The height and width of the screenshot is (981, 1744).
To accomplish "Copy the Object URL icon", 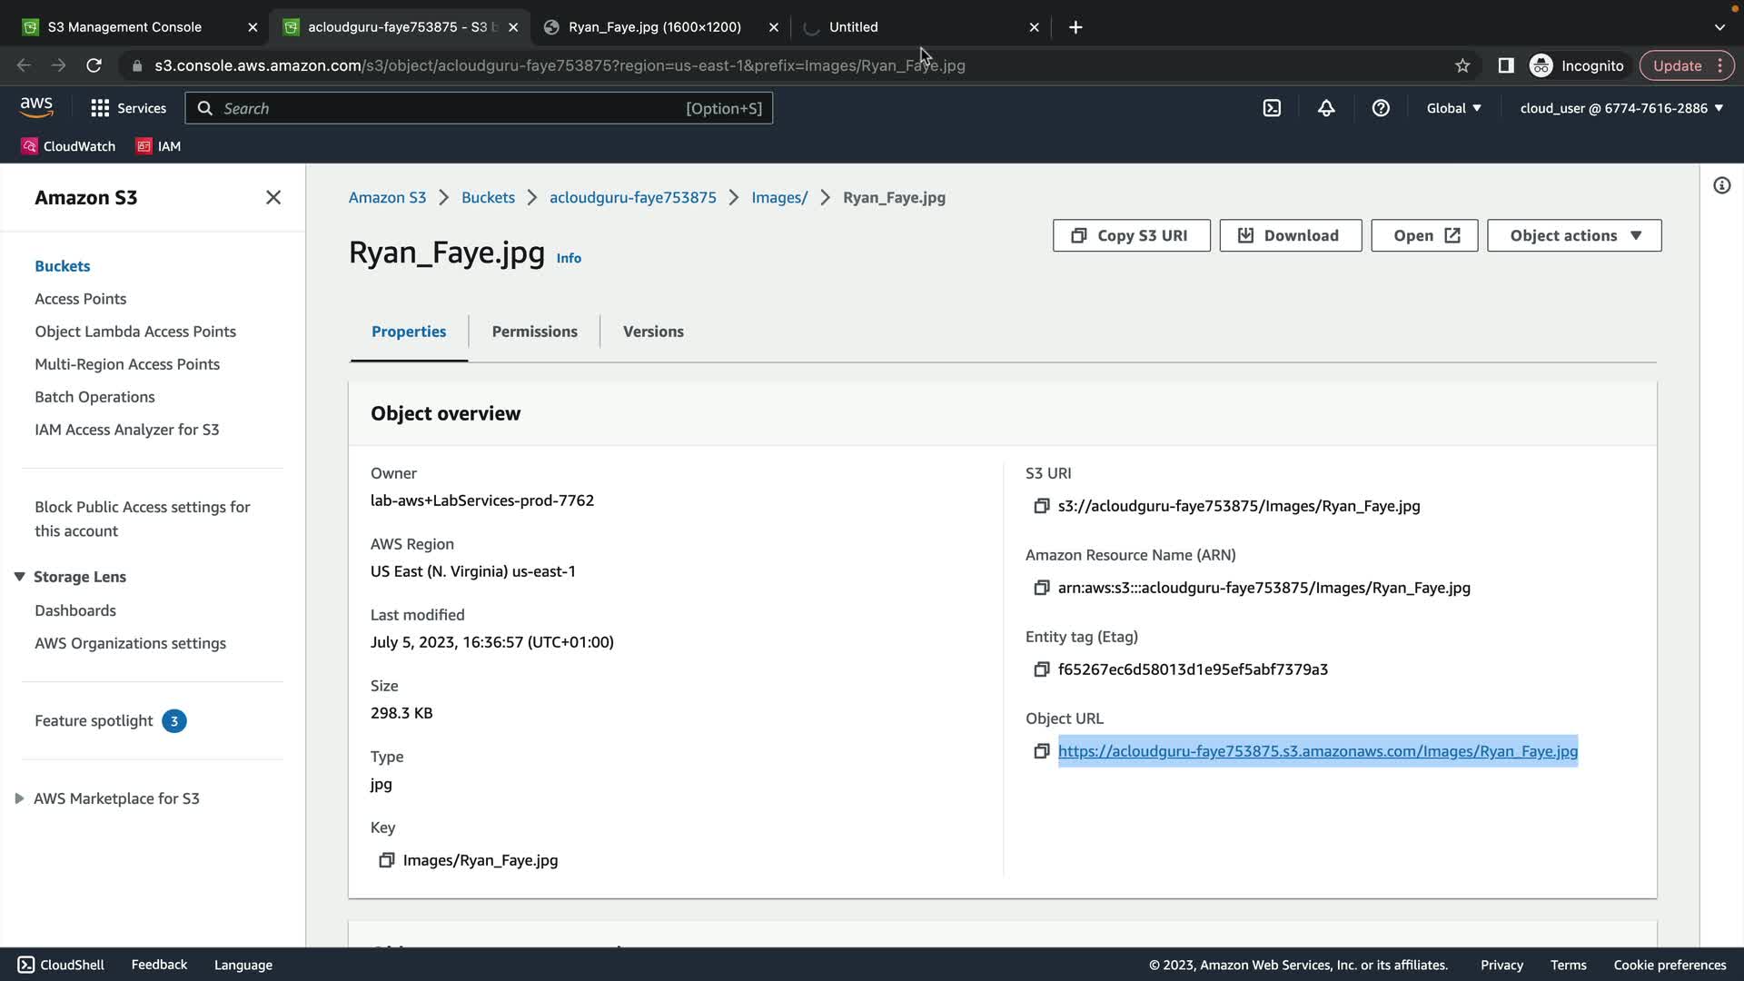I will 1041,751.
